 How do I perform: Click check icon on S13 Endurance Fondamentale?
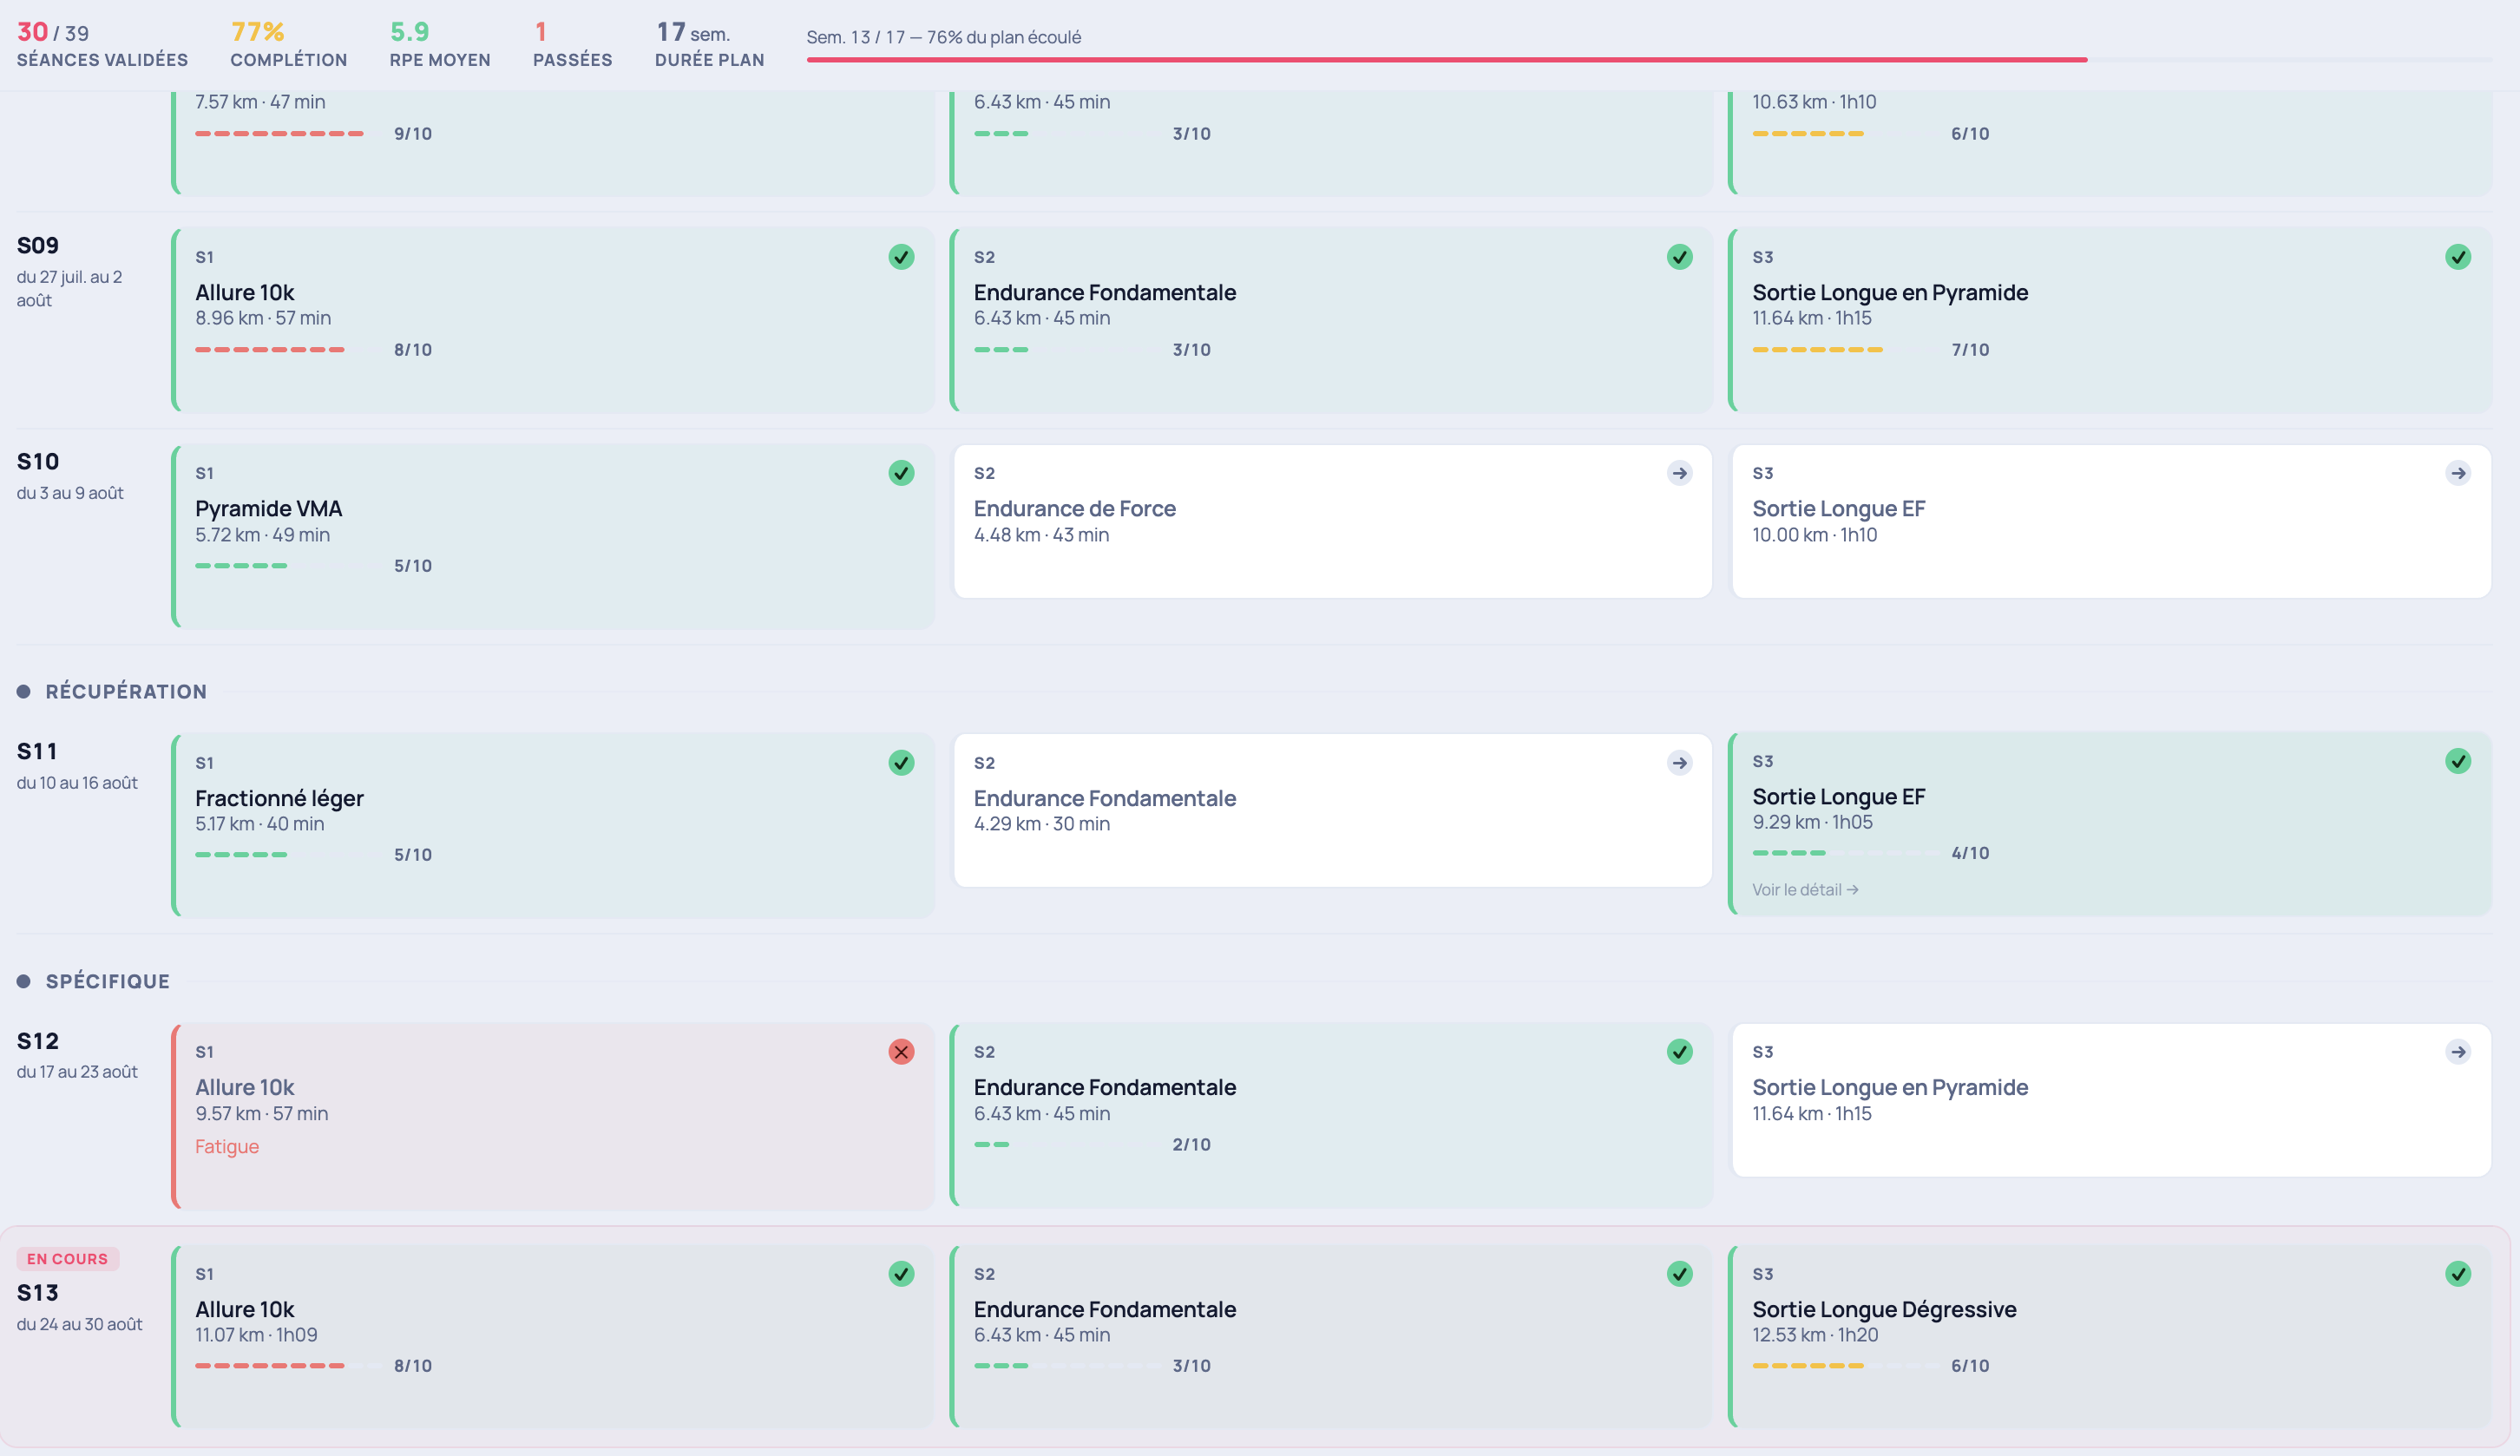[1679, 1274]
